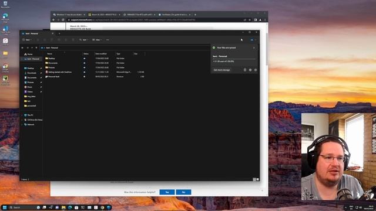Expand 'Your files are synced' chevron

click(254, 48)
